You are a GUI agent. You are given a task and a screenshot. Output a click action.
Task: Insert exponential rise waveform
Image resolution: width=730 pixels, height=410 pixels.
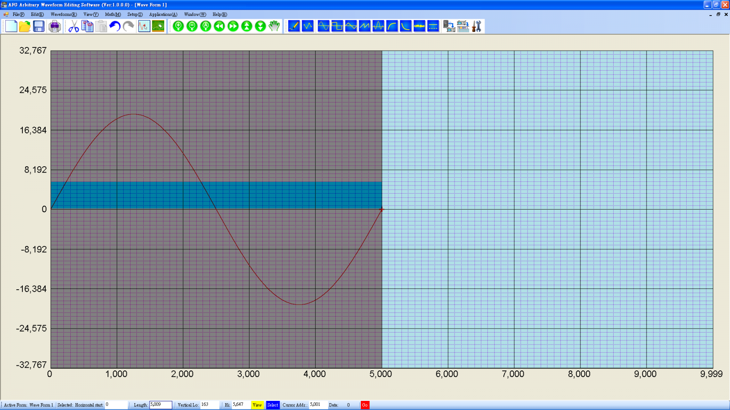tap(392, 26)
